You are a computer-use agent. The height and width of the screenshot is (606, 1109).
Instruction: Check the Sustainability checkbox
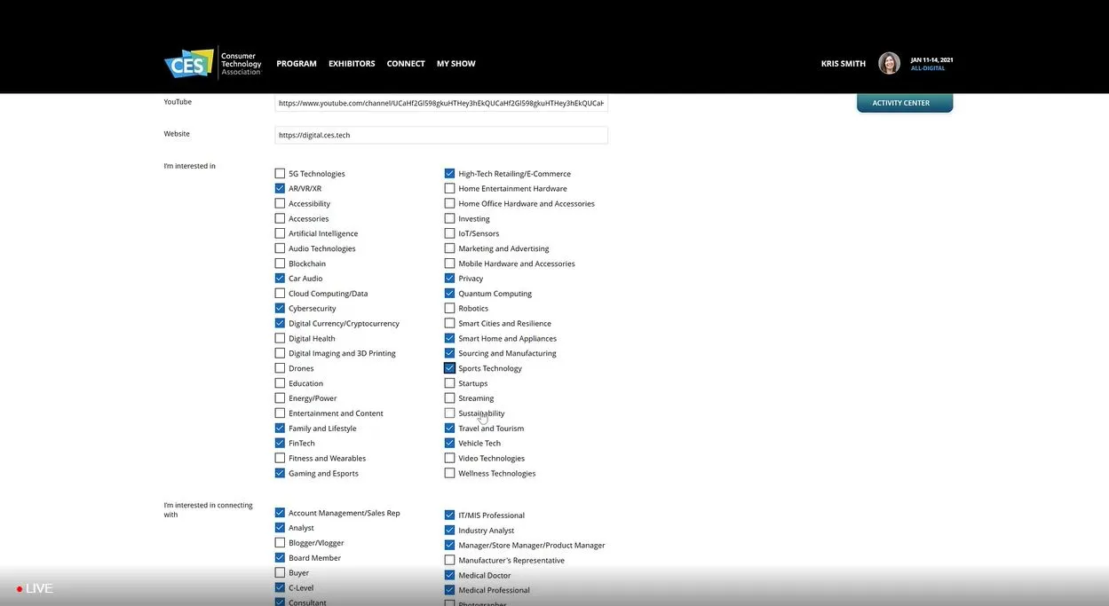449,413
